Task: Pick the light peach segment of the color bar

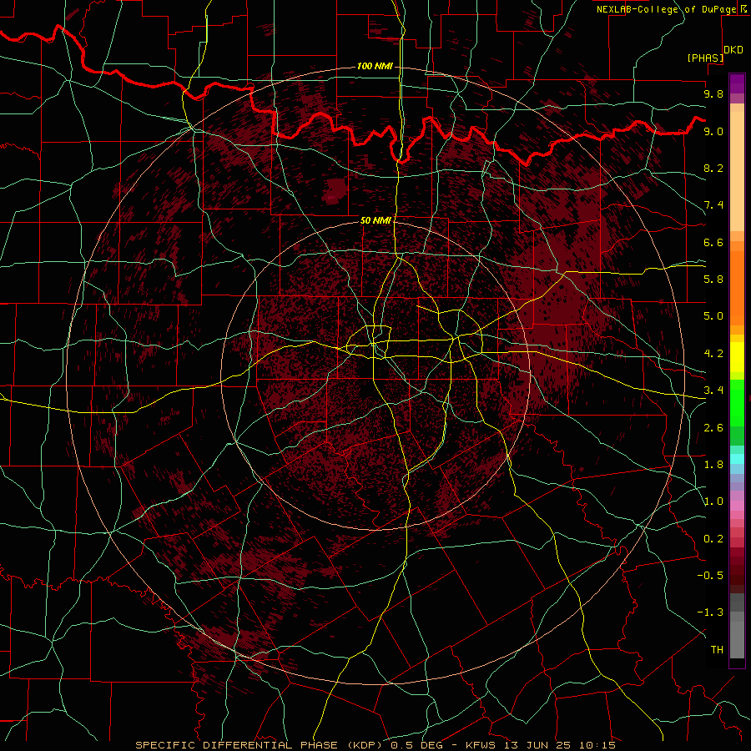Action: coord(737,173)
